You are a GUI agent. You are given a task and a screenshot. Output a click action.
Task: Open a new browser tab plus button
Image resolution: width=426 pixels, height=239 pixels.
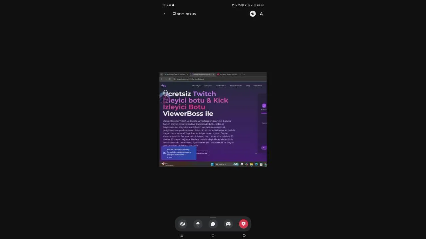pos(244,74)
